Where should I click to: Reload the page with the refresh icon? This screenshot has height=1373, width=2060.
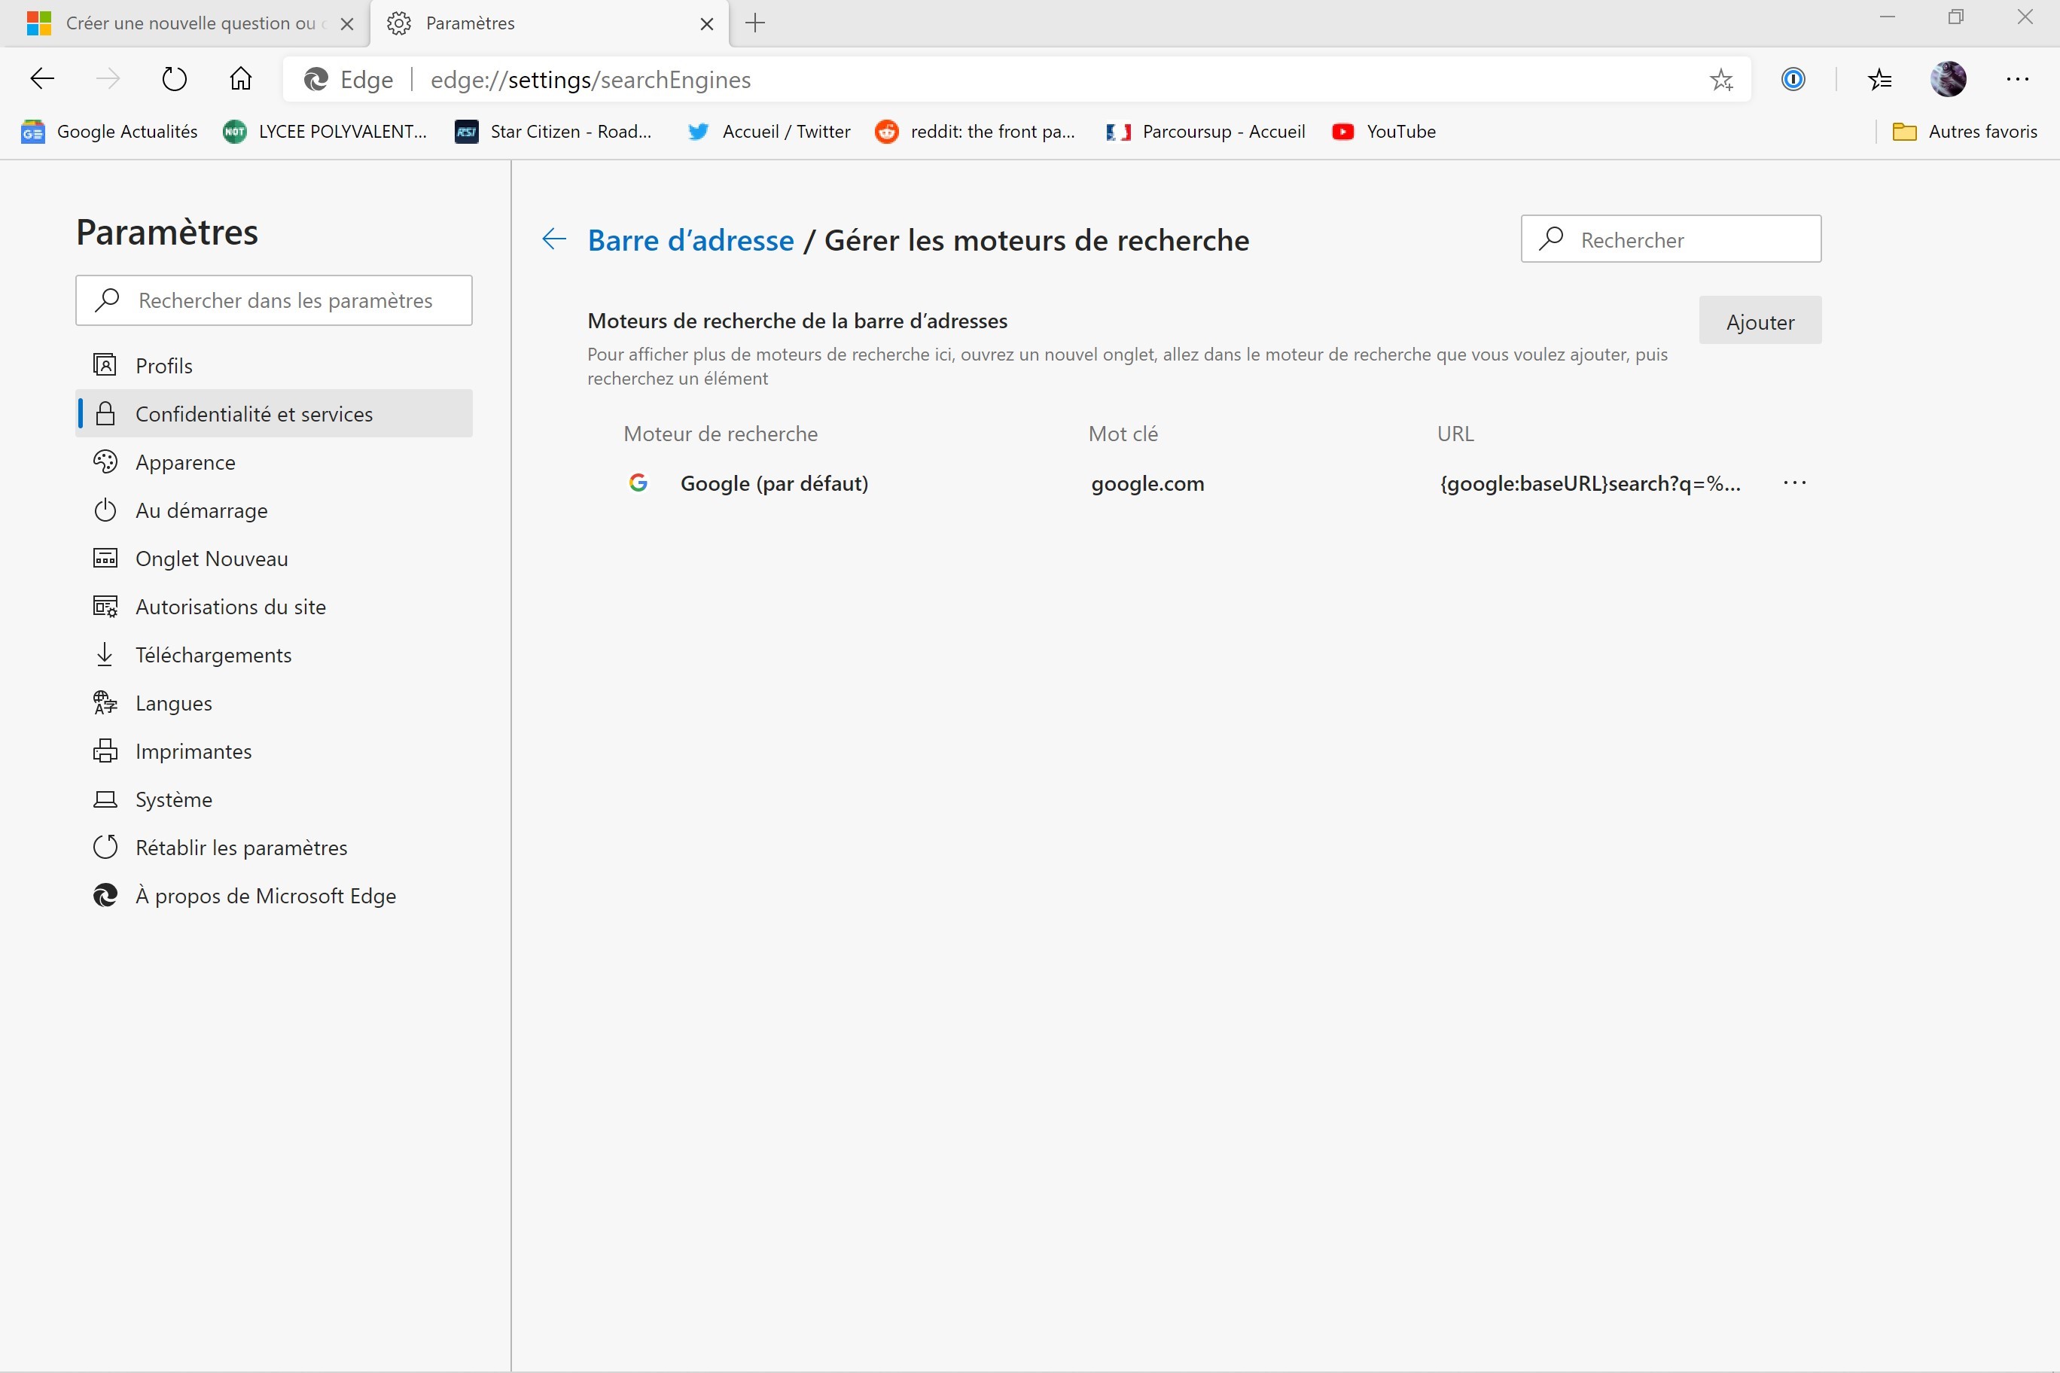point(174,80)
